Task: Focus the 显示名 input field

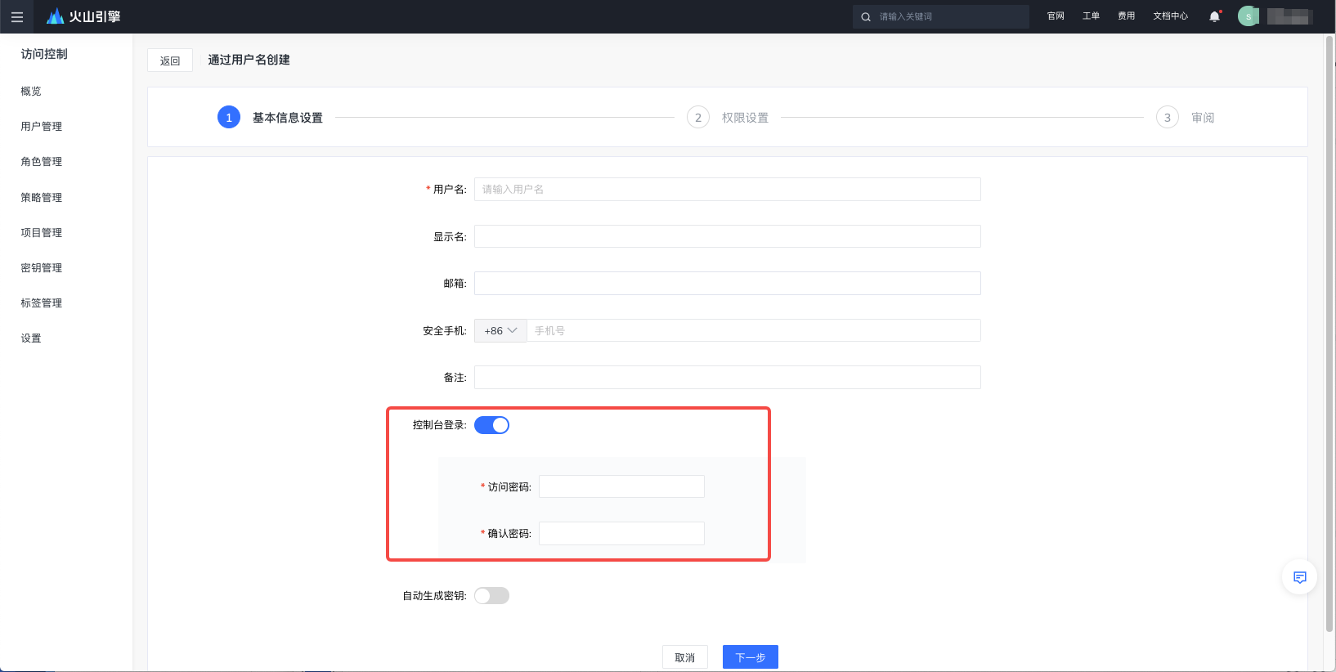Action: [x=728, y=236]
